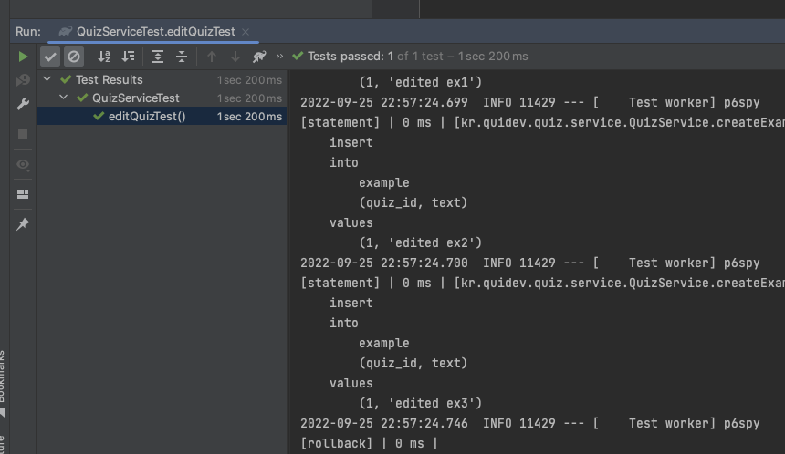Click the 22:57:24.746 log timestamp line
Image resolution: width=785 pixels, height=454 pixels.
click(x=530, y=424)
